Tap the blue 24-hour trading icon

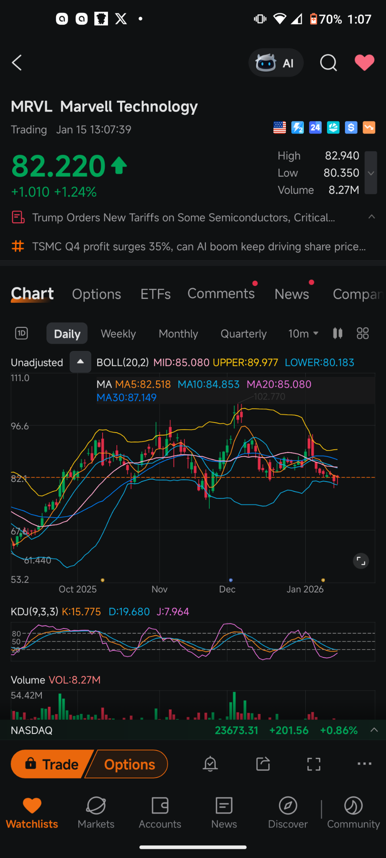pos(315,128)
